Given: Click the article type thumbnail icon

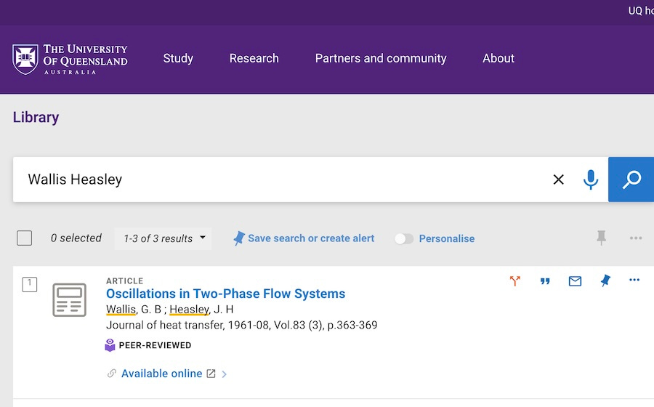Looking at the screenshot, I should point(69,299).
